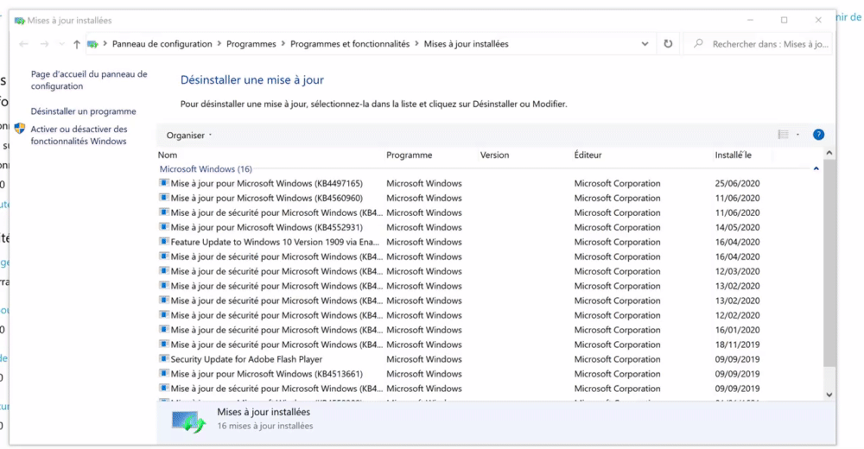Refresh the installed updates list

tap(668, 44)
